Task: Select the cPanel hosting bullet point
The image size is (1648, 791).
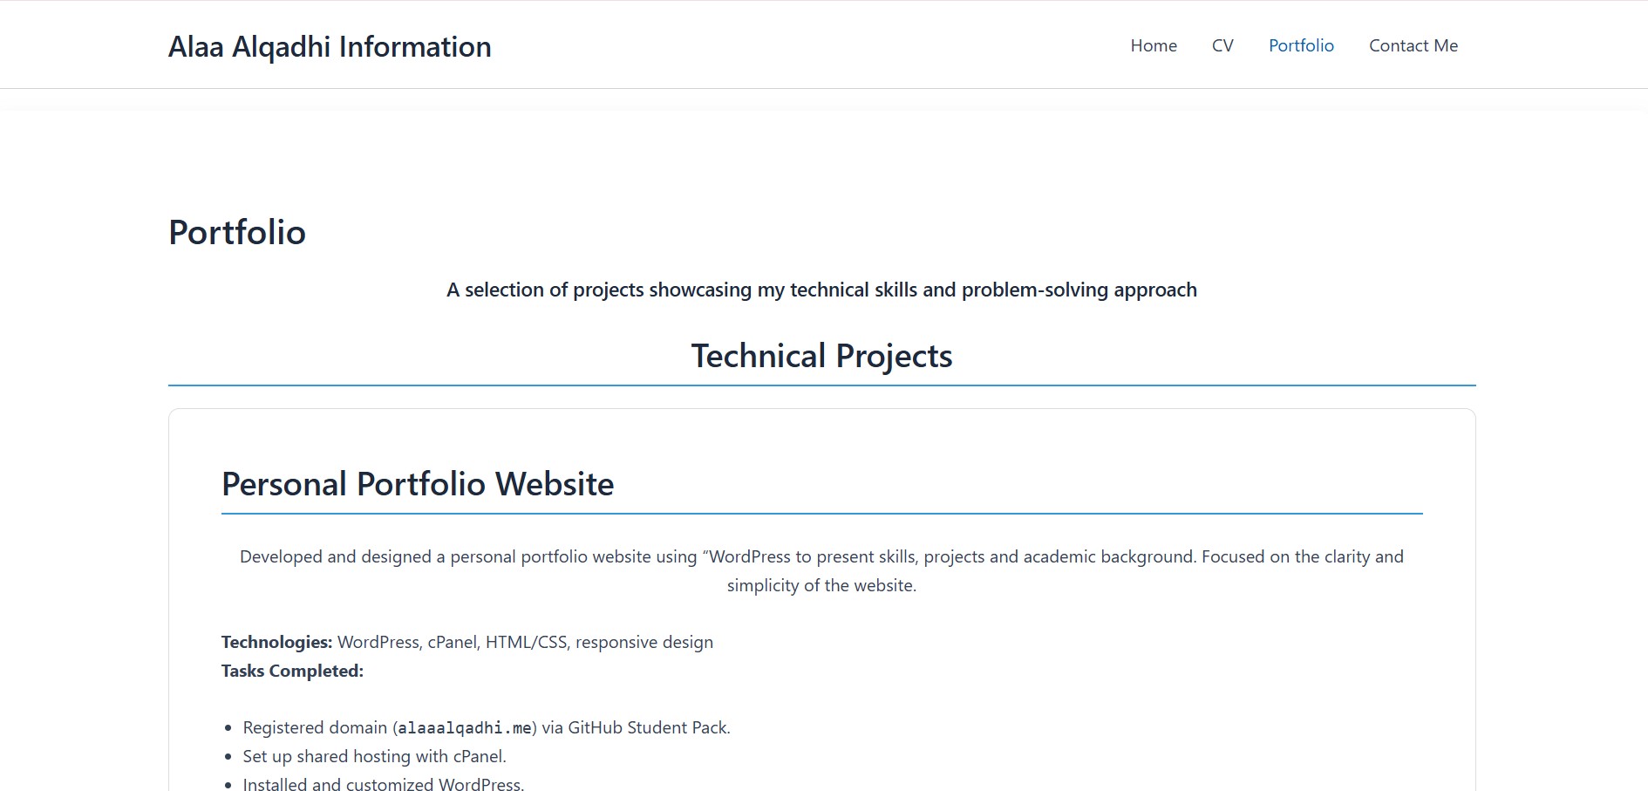Action: (374, 756)
